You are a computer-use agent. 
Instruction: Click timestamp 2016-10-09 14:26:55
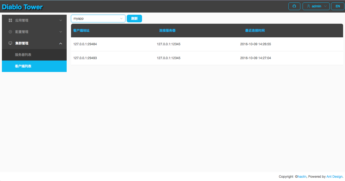[255, 44]
